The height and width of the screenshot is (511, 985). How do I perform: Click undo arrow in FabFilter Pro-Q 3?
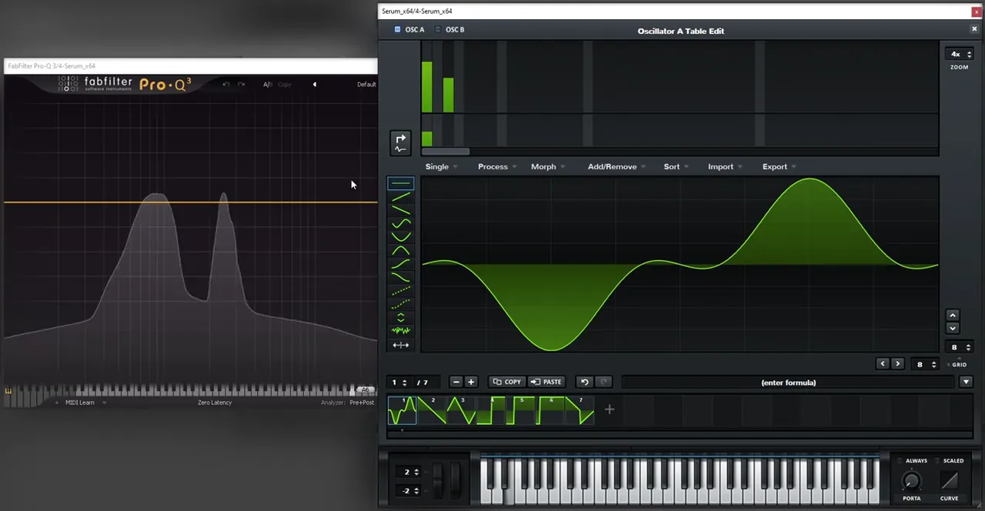225,84
